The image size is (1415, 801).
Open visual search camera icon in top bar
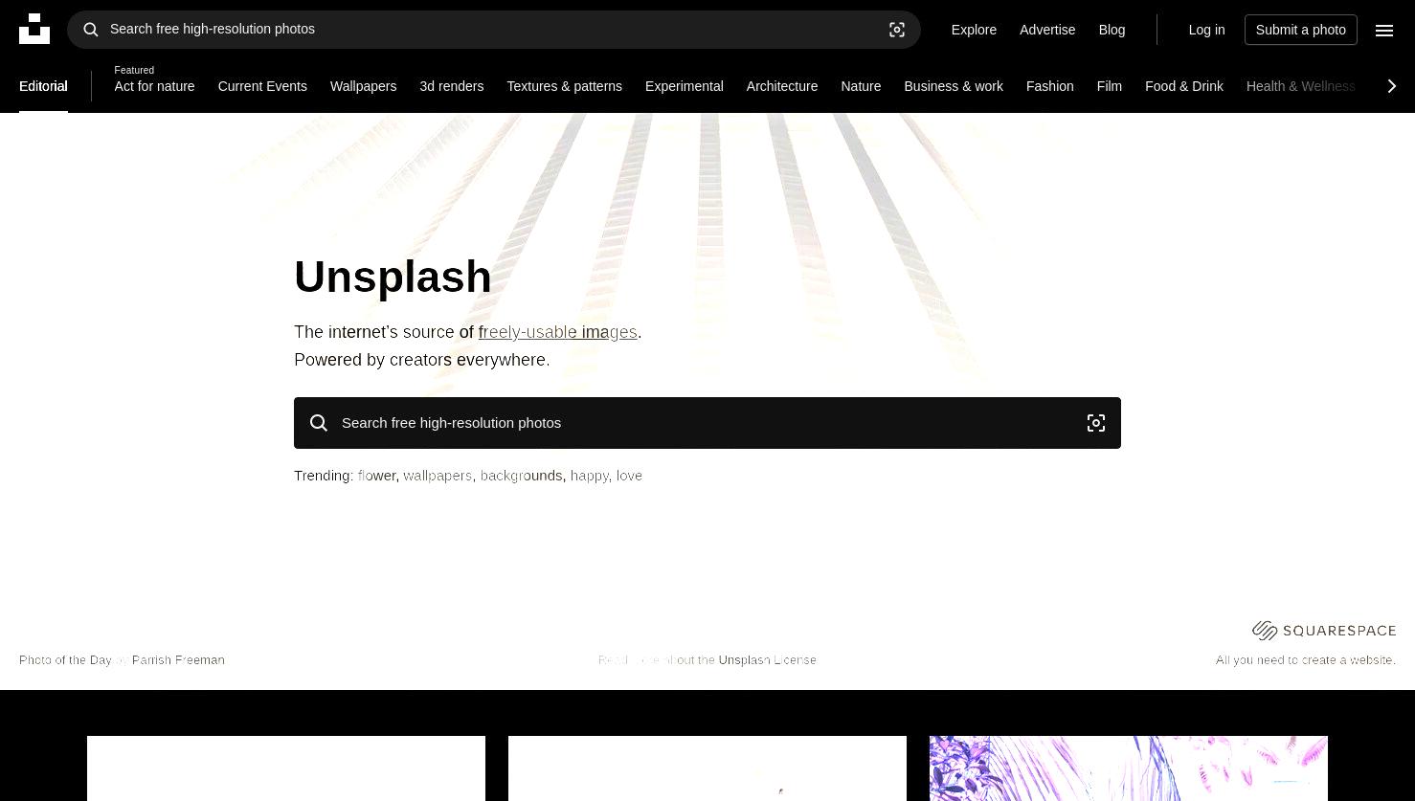[x=897, y=30]
